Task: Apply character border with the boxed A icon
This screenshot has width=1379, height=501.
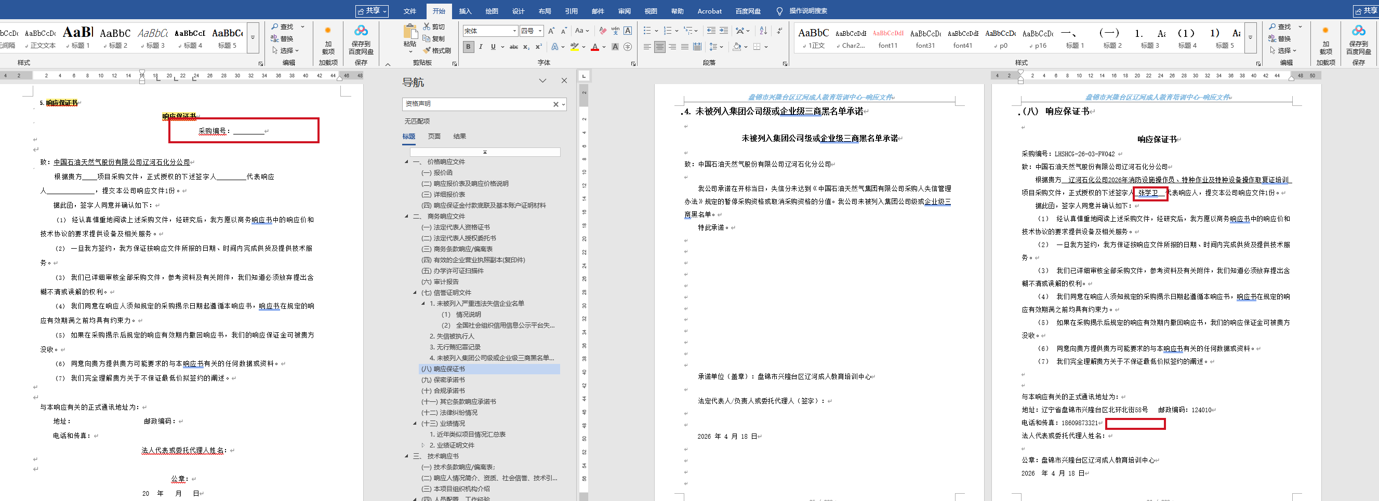Action: pyautogui.click(x=628, y=31)
